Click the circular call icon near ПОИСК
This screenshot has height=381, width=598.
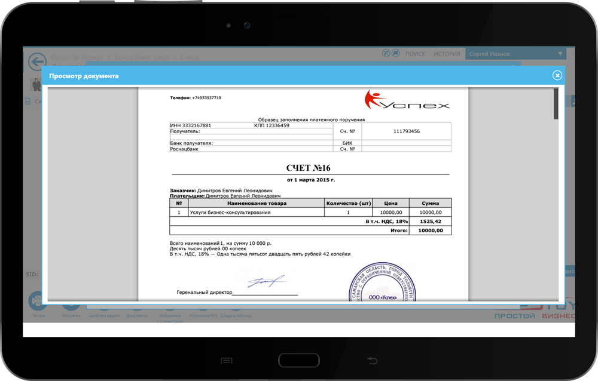[x=386, y=53]
